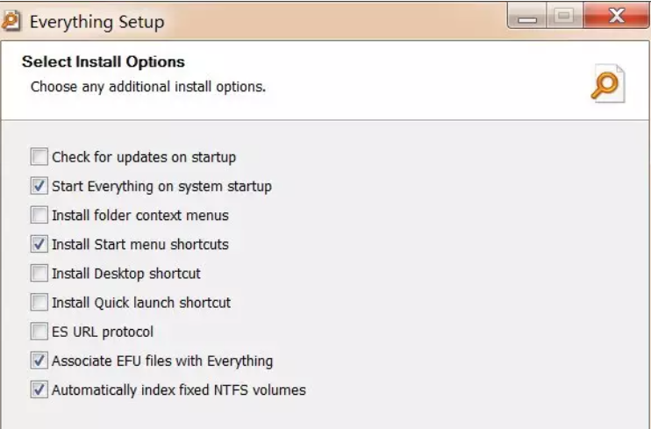The width and height of the screenshot is (651, 429).
Task: Tick the box beside Install Desktop shortcut
Action: (39, 273)
